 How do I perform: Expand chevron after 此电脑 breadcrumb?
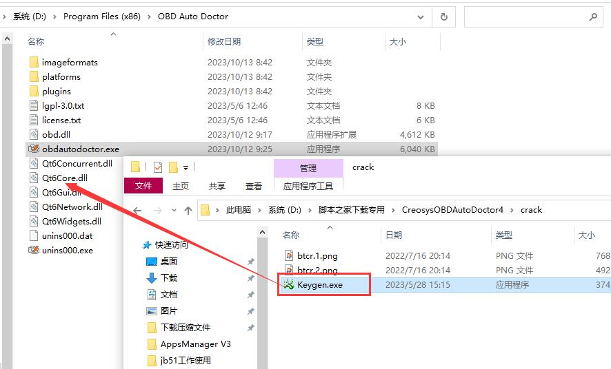click(259, 211)
